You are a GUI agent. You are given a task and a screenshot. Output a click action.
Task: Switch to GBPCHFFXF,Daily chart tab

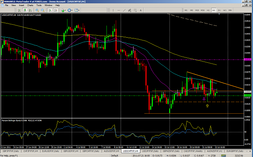coord(91,151)
